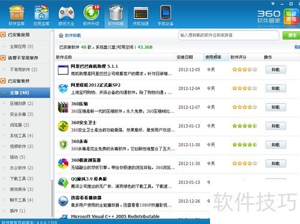This screenshot has width=300, height=224.
Task: Select 系统工具 (4) category
Action: [22, 136]
